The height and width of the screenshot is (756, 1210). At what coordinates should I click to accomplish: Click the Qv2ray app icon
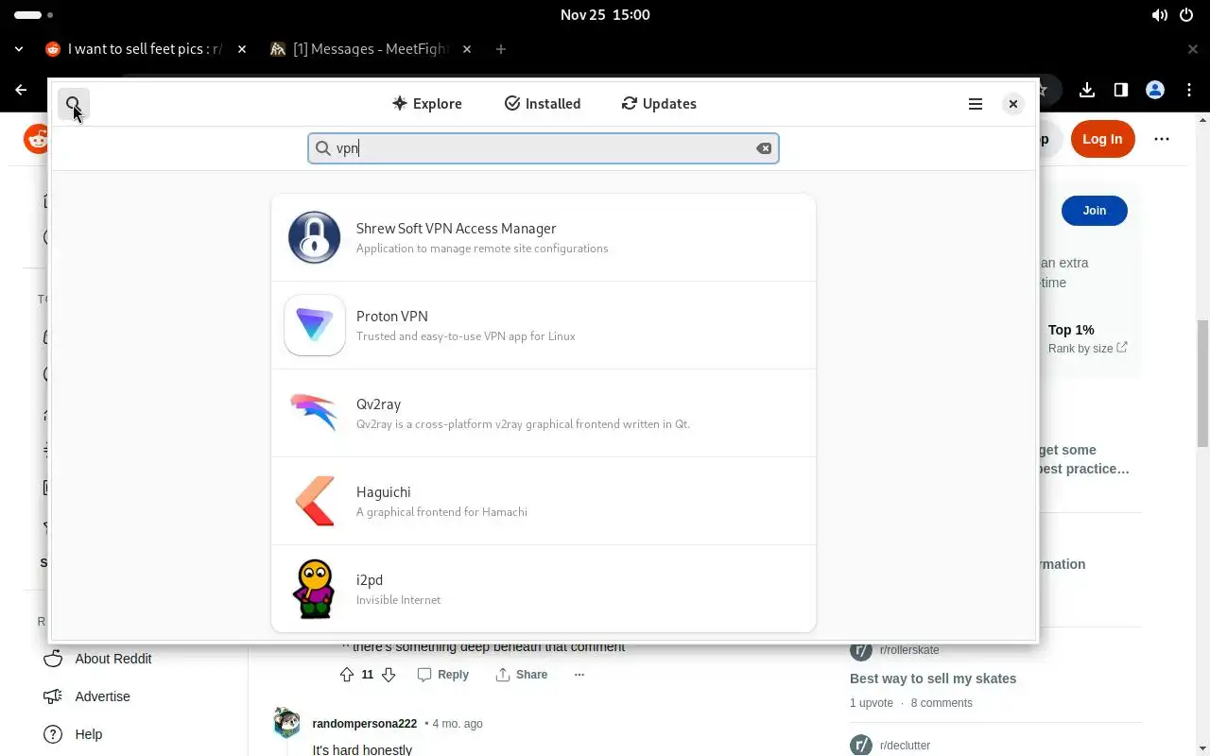click(314, 413)
